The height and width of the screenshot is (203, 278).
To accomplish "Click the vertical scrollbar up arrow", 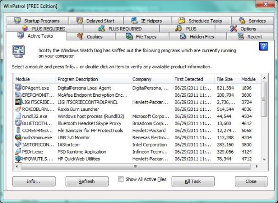I will point(264,78).
